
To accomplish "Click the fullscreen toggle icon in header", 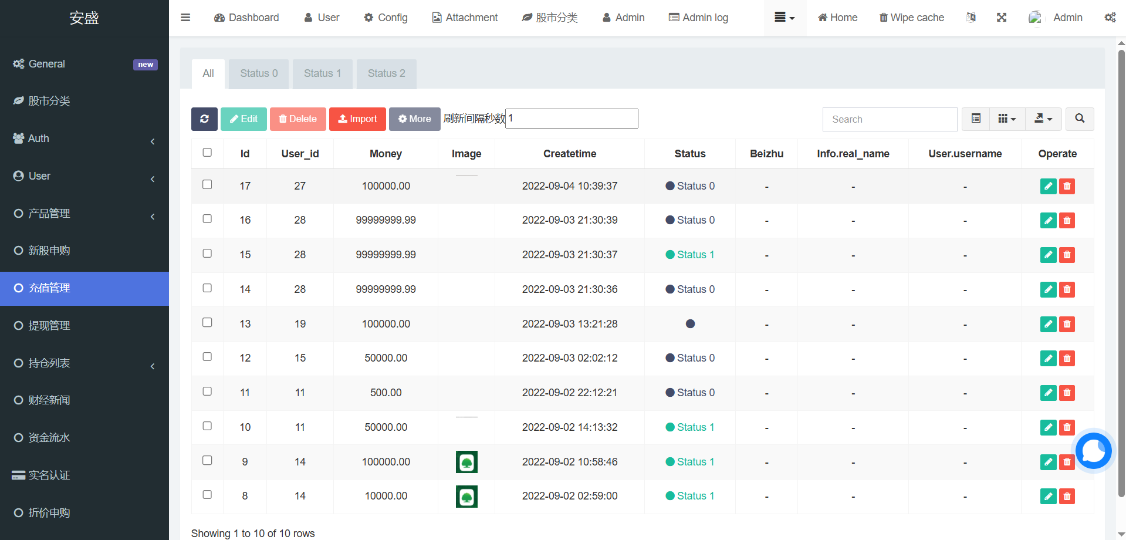I will (1002, 18).
